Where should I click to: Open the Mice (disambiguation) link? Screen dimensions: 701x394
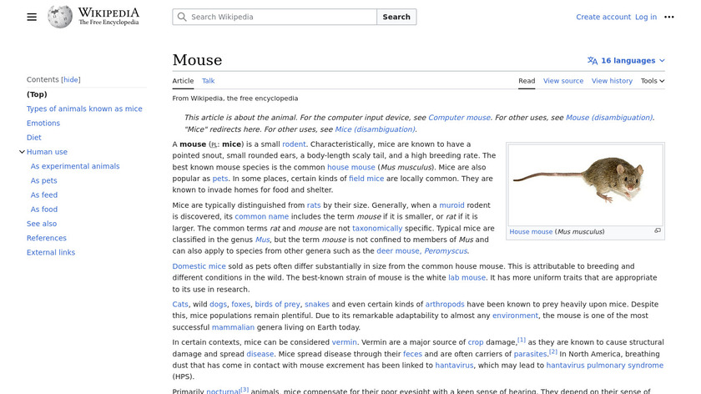pos(375,129)
